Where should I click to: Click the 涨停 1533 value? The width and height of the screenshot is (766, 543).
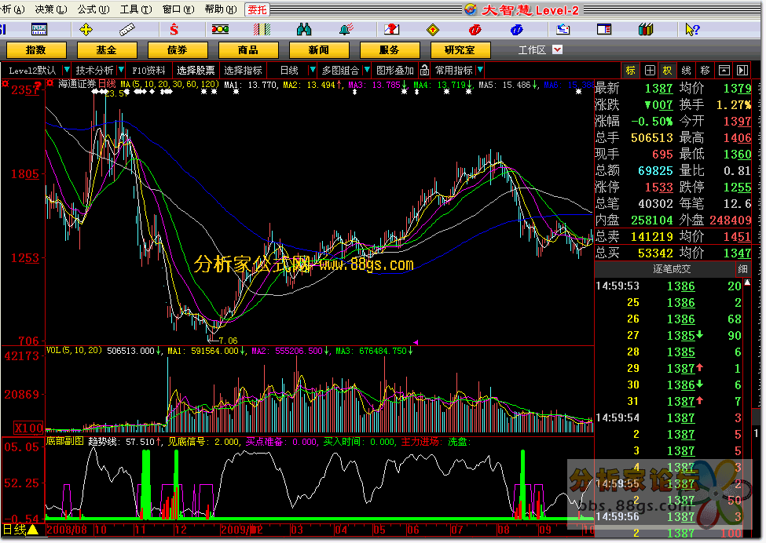[659, 187]
